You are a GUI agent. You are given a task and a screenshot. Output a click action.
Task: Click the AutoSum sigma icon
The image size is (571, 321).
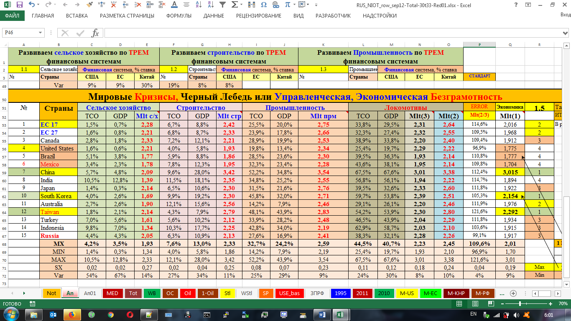[235, 5]
